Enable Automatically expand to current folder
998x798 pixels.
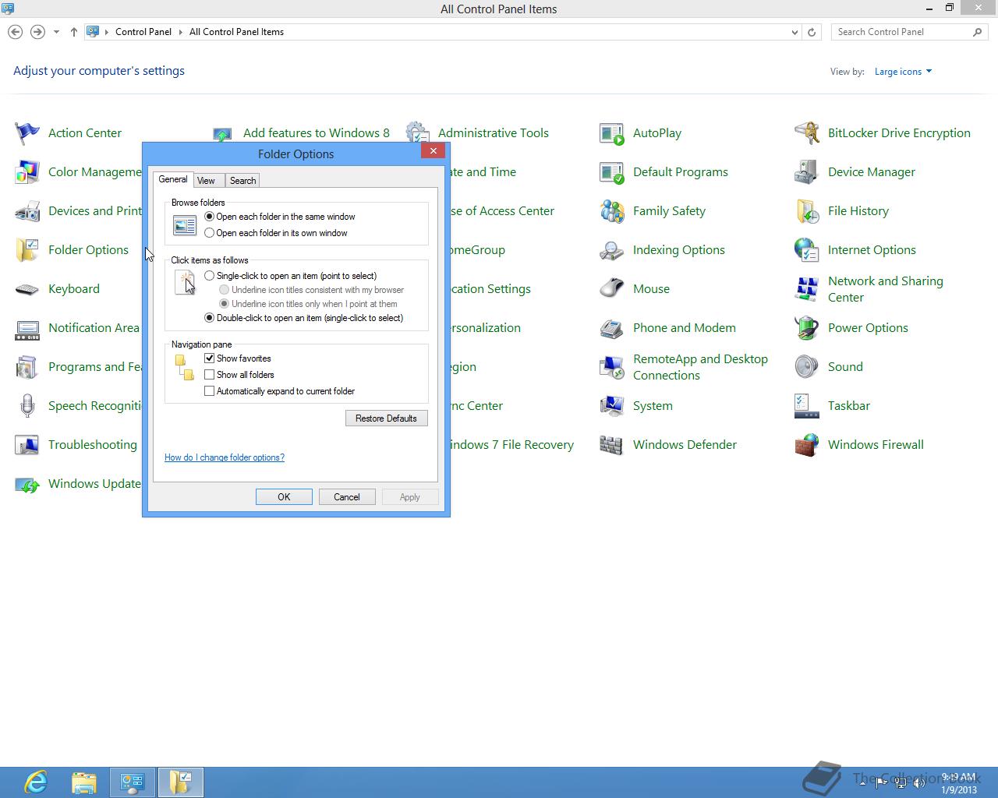click(x=209, y=391)
